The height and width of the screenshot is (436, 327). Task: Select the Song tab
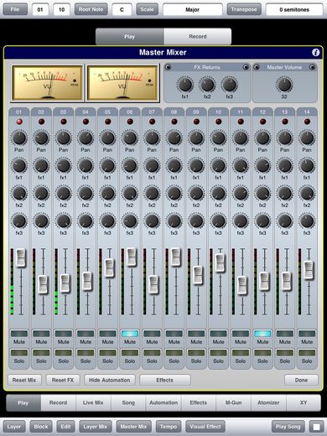(x=128, y=402)
